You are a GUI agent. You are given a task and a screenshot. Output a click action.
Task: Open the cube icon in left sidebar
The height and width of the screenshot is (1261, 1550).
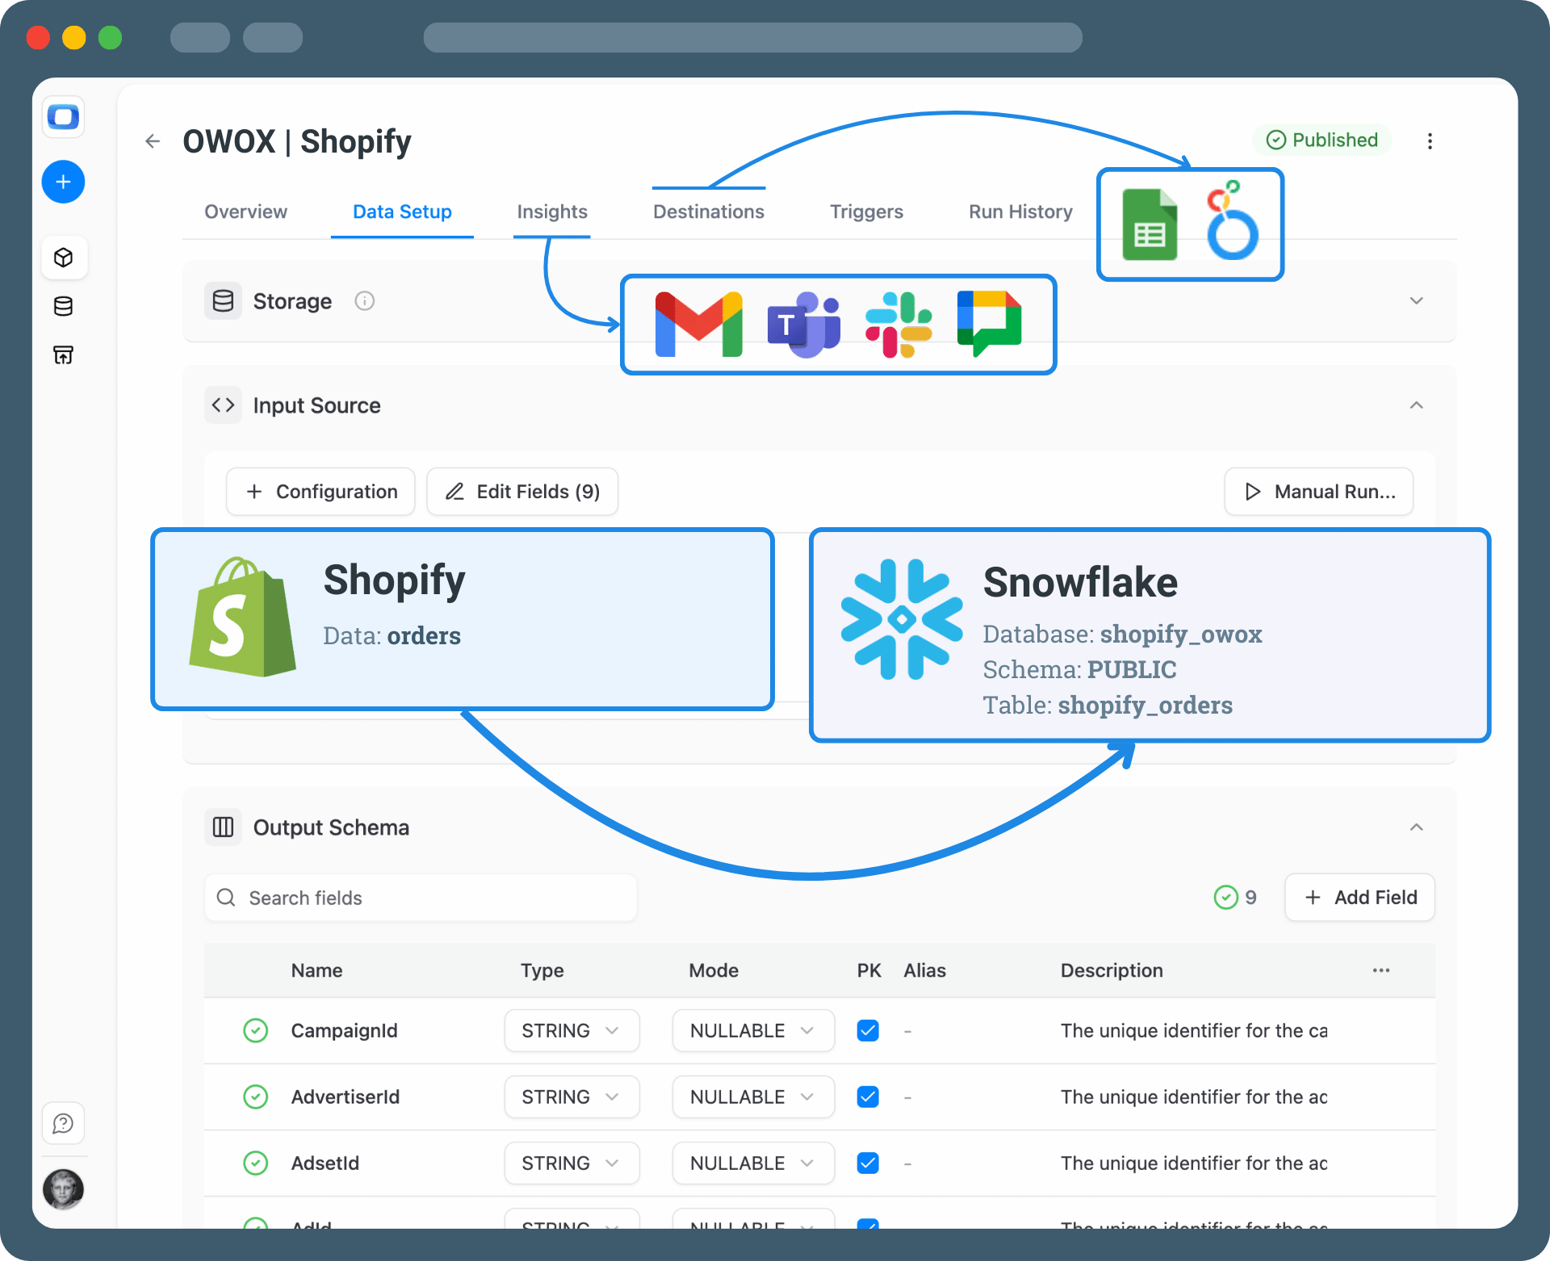pyautogui.click(x=63, y=258)
